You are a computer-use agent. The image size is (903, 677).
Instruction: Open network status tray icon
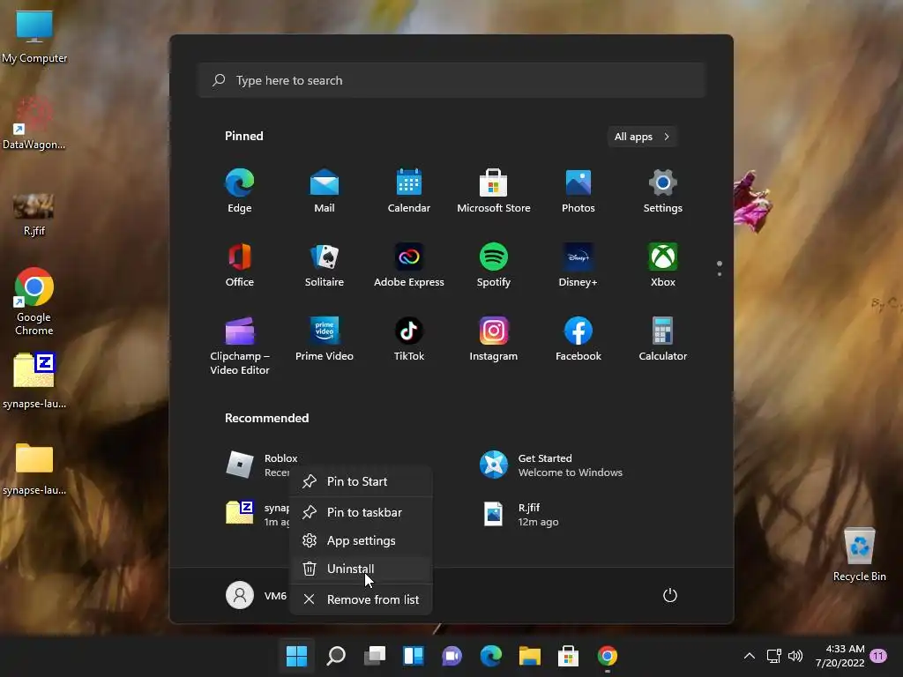(773, 656)
